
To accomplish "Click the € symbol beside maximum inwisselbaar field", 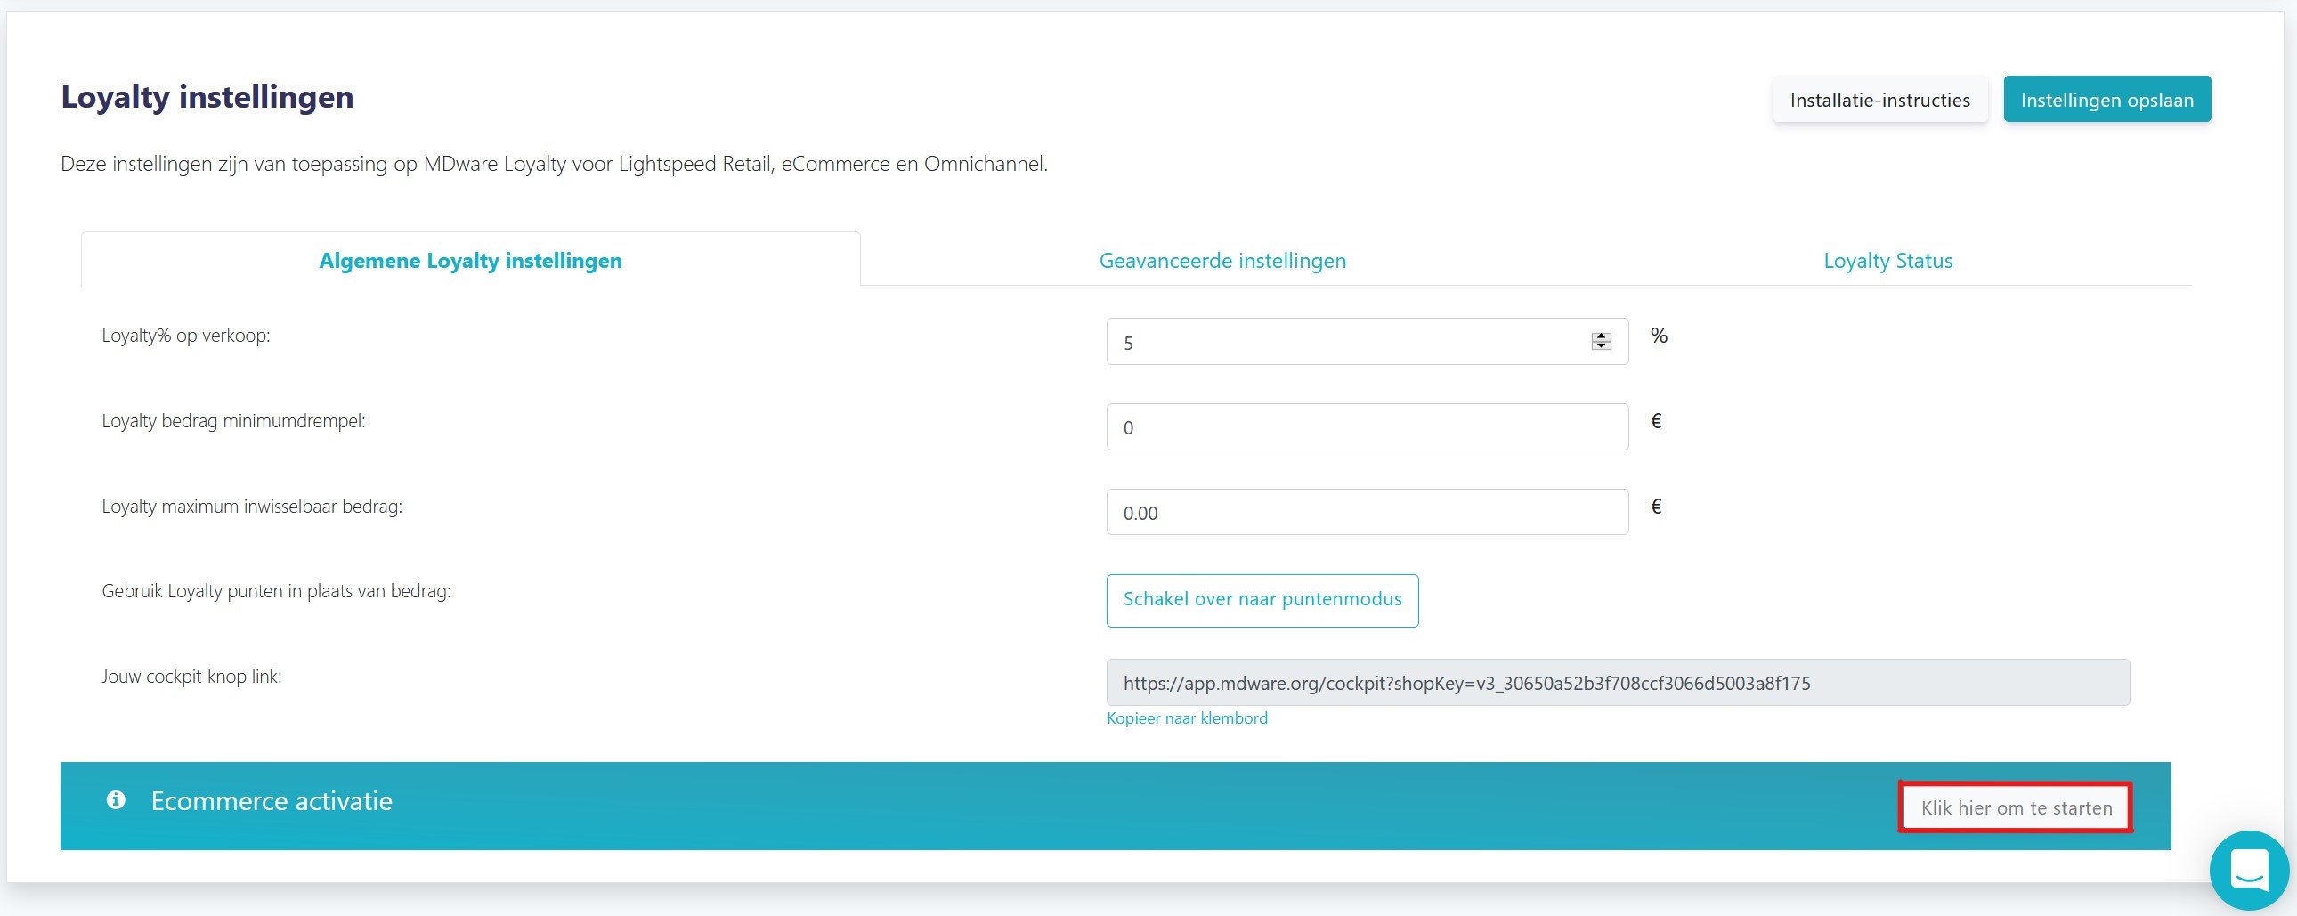I will pyautogui.click(x=1656, y=507).
